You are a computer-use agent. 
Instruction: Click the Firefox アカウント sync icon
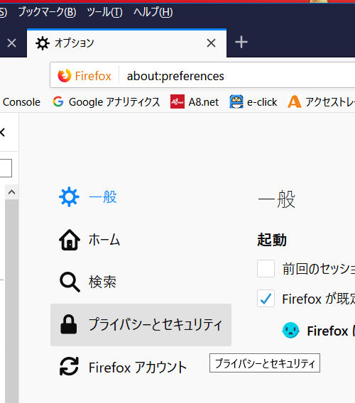[69, 367]
